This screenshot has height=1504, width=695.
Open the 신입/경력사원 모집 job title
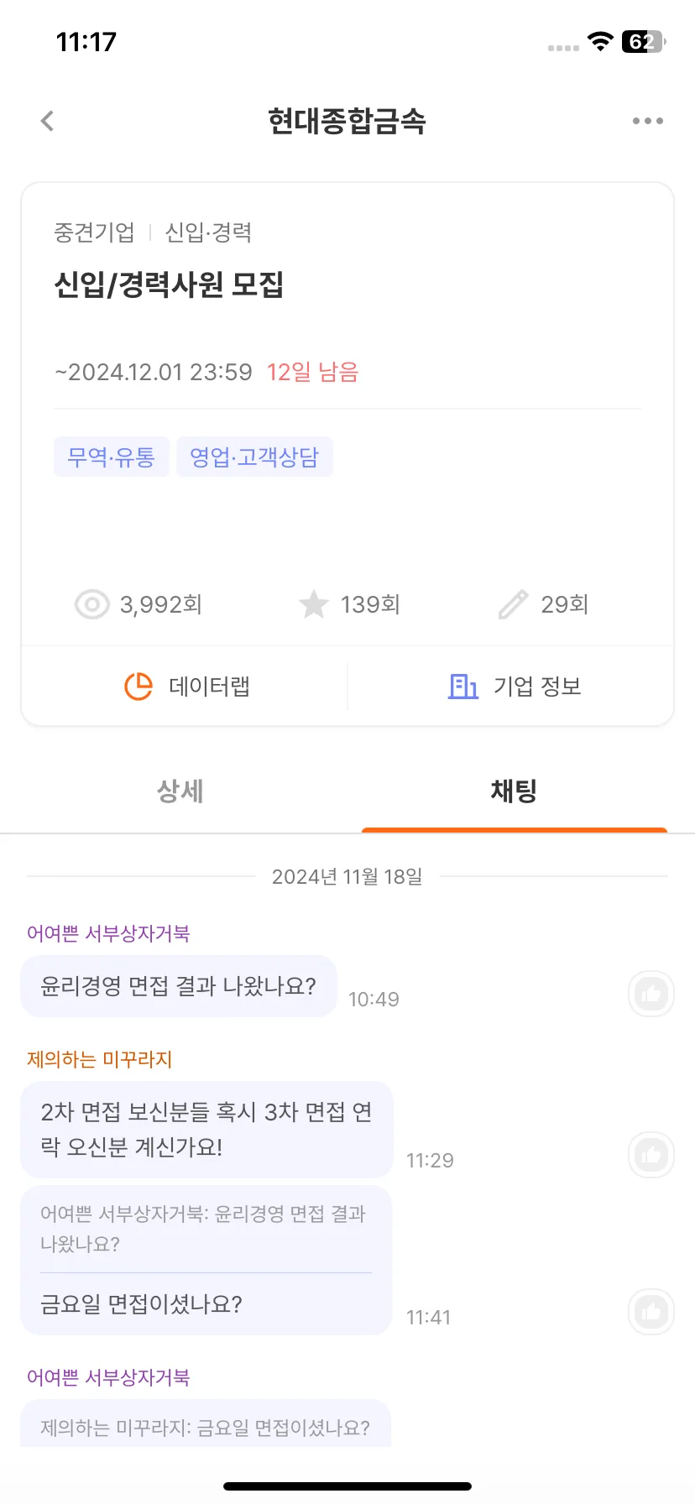tap(169, 285)
